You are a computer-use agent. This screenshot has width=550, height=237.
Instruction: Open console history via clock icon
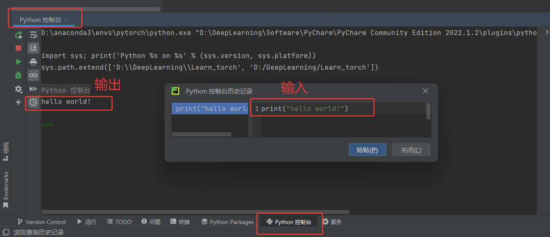tap(33, 102)
